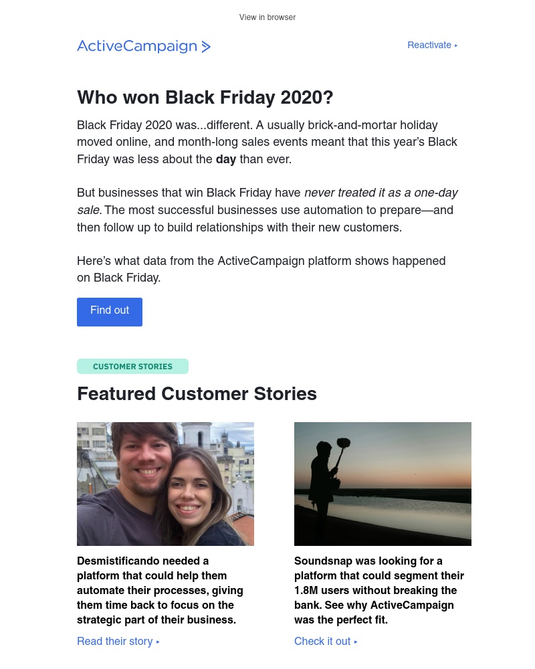Screen dimensions: 535x669
Task: Click the Desmistificando story description text
Action: 160,591
